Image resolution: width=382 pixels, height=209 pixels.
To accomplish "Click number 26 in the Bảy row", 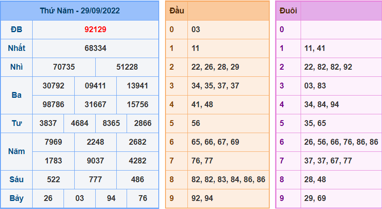I will pos(48,198).
